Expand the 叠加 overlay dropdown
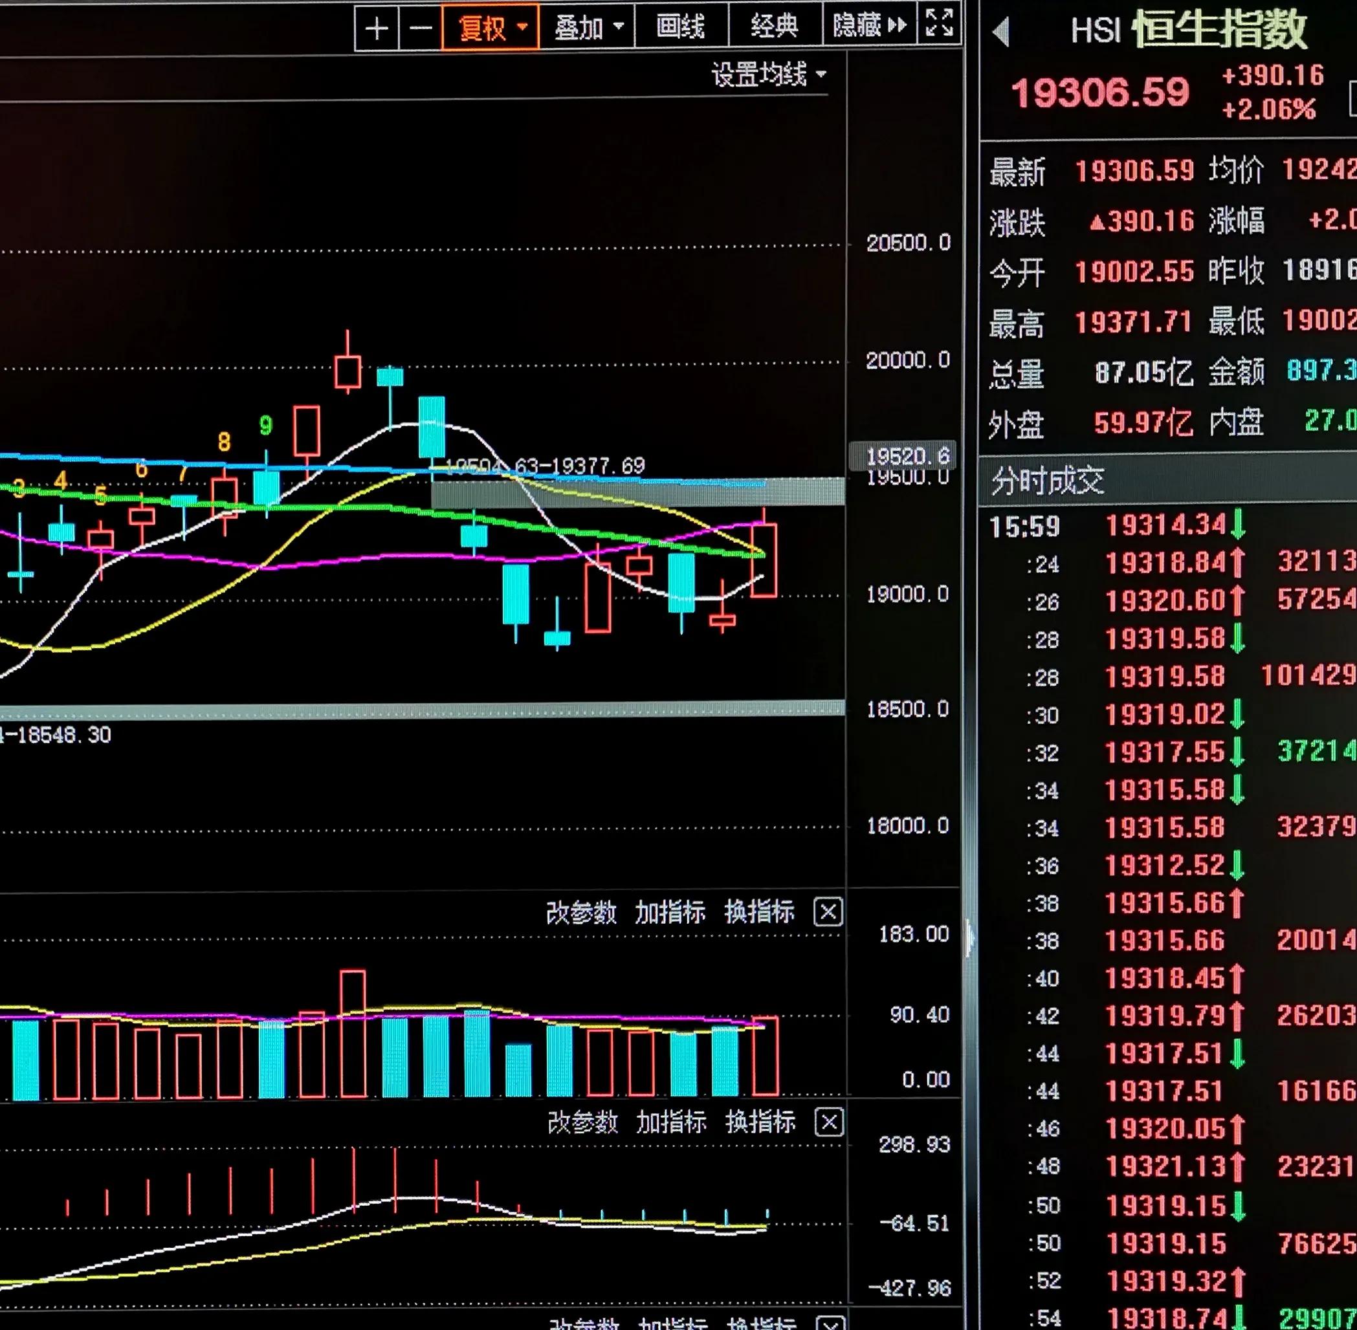Image resolution: width=1357 pixels, height=1330 pixels. point(588,28)
